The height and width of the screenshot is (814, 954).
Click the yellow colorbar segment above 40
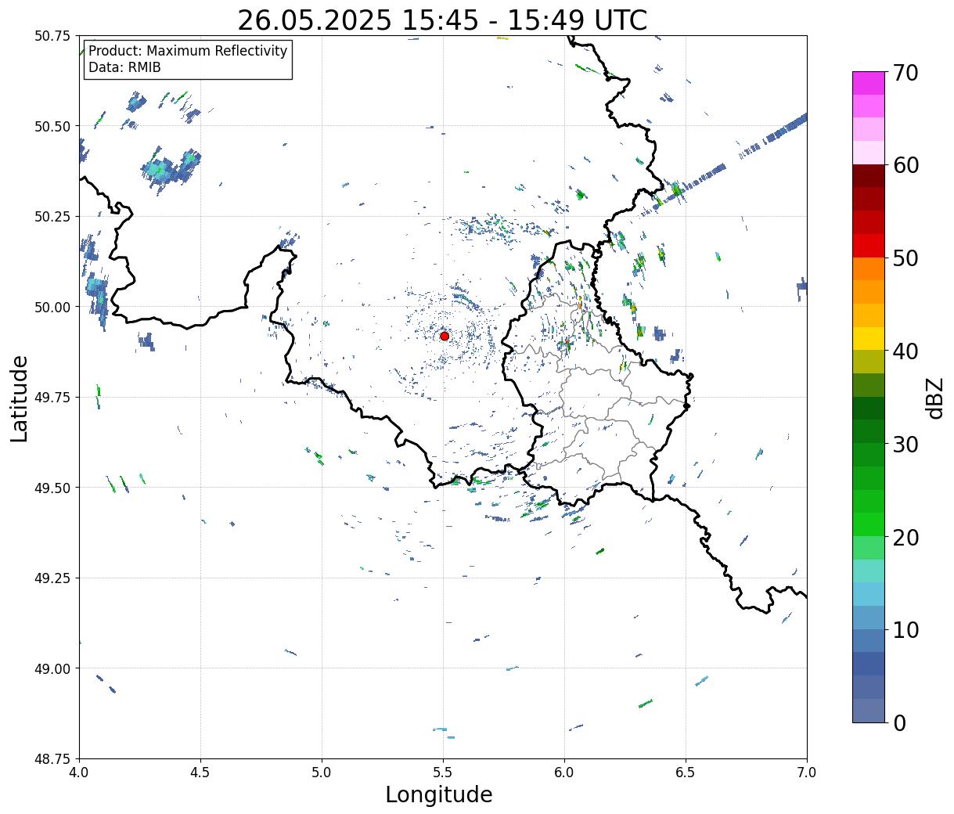(x=869, y=338)
